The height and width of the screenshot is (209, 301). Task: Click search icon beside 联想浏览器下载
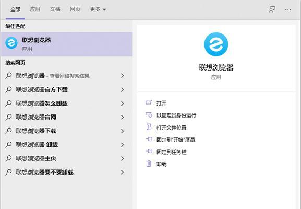pyautogui.click(x=8, y=131)
